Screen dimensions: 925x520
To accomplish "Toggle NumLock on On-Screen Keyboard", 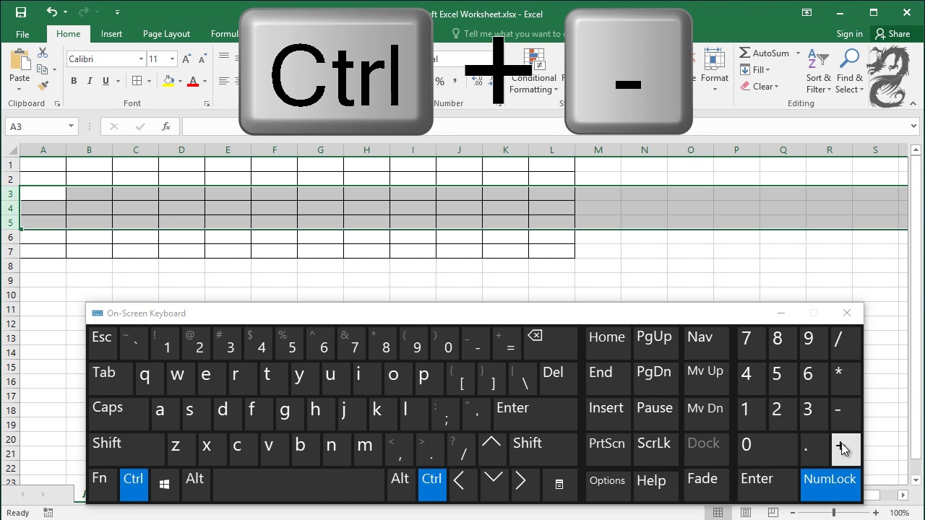I will pyautogui.click(x=830, y=485).
